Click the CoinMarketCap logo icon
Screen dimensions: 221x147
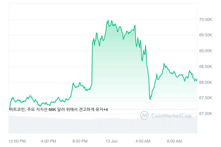pos(144,115)
